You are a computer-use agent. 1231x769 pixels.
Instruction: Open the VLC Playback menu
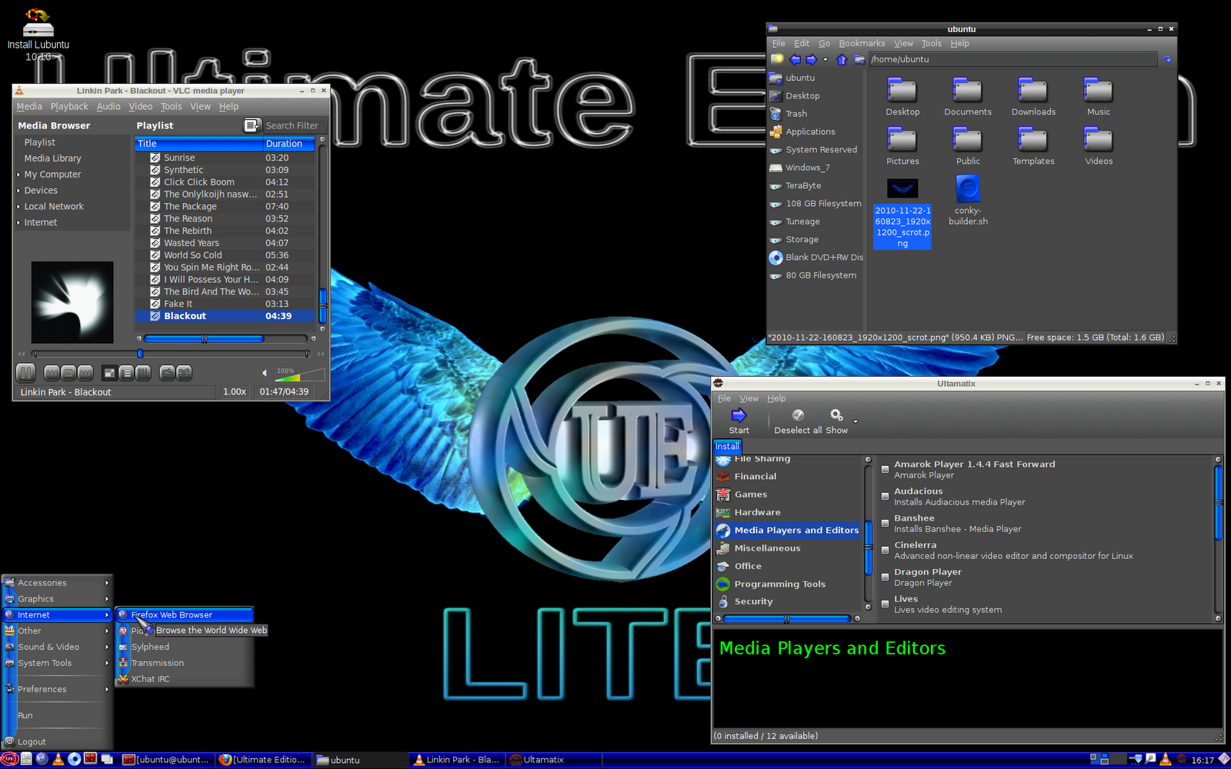(x=69, y=107)
